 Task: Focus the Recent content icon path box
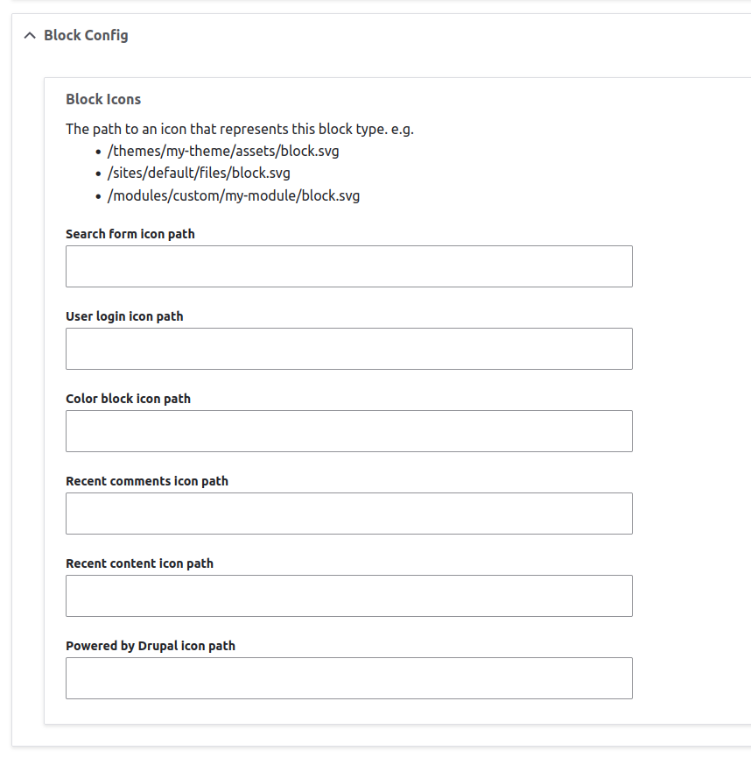click(348, 595)
